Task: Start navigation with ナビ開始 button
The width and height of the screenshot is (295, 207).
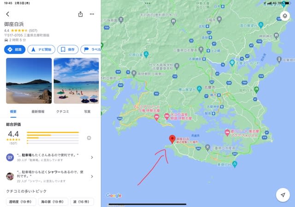Action: tap(41, 49)
